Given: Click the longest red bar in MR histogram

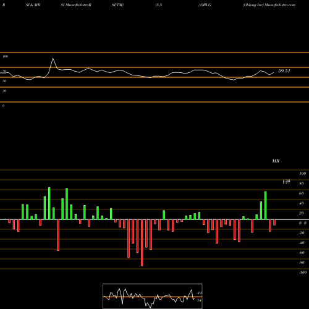Looking at the screenshot, I should coord(142,243).
